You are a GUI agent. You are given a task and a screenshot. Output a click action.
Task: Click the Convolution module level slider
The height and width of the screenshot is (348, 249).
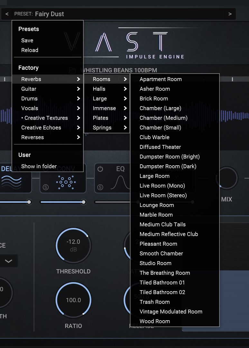[62, 202]
